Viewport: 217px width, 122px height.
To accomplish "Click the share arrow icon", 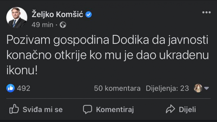I will click(170, 109).
